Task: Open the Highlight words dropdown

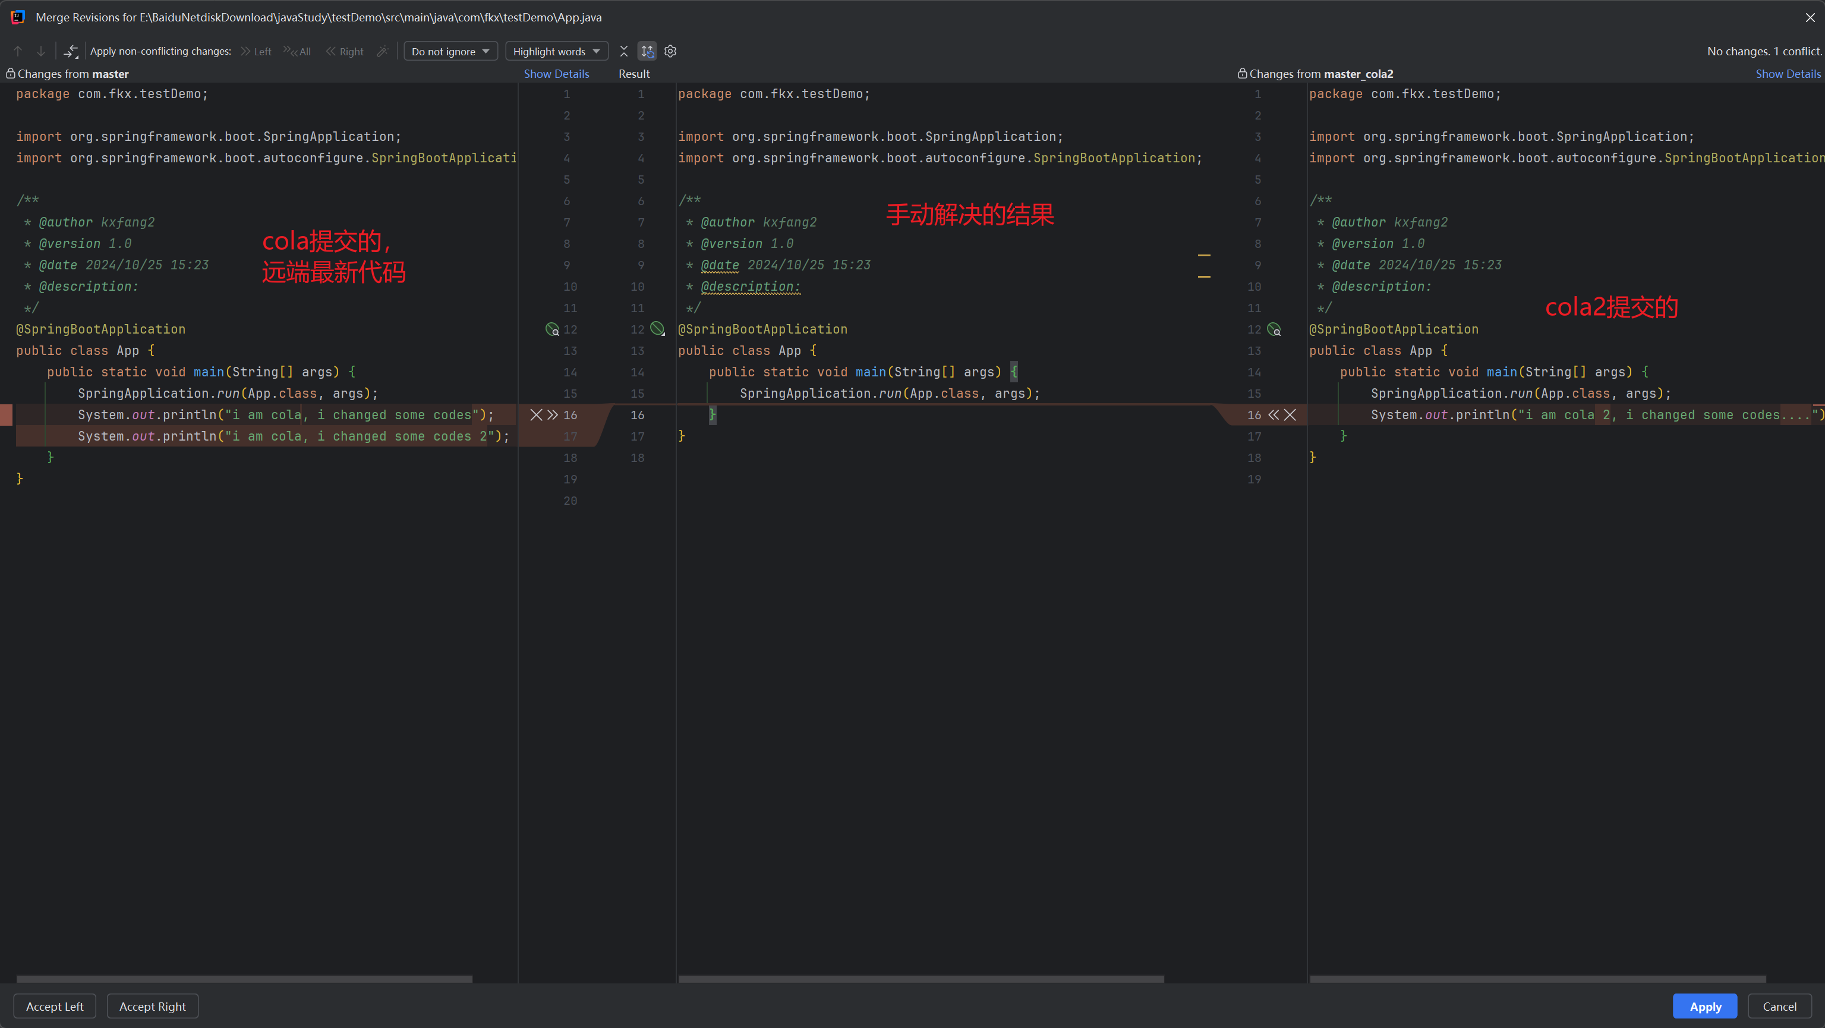Action: coord(556,51)
